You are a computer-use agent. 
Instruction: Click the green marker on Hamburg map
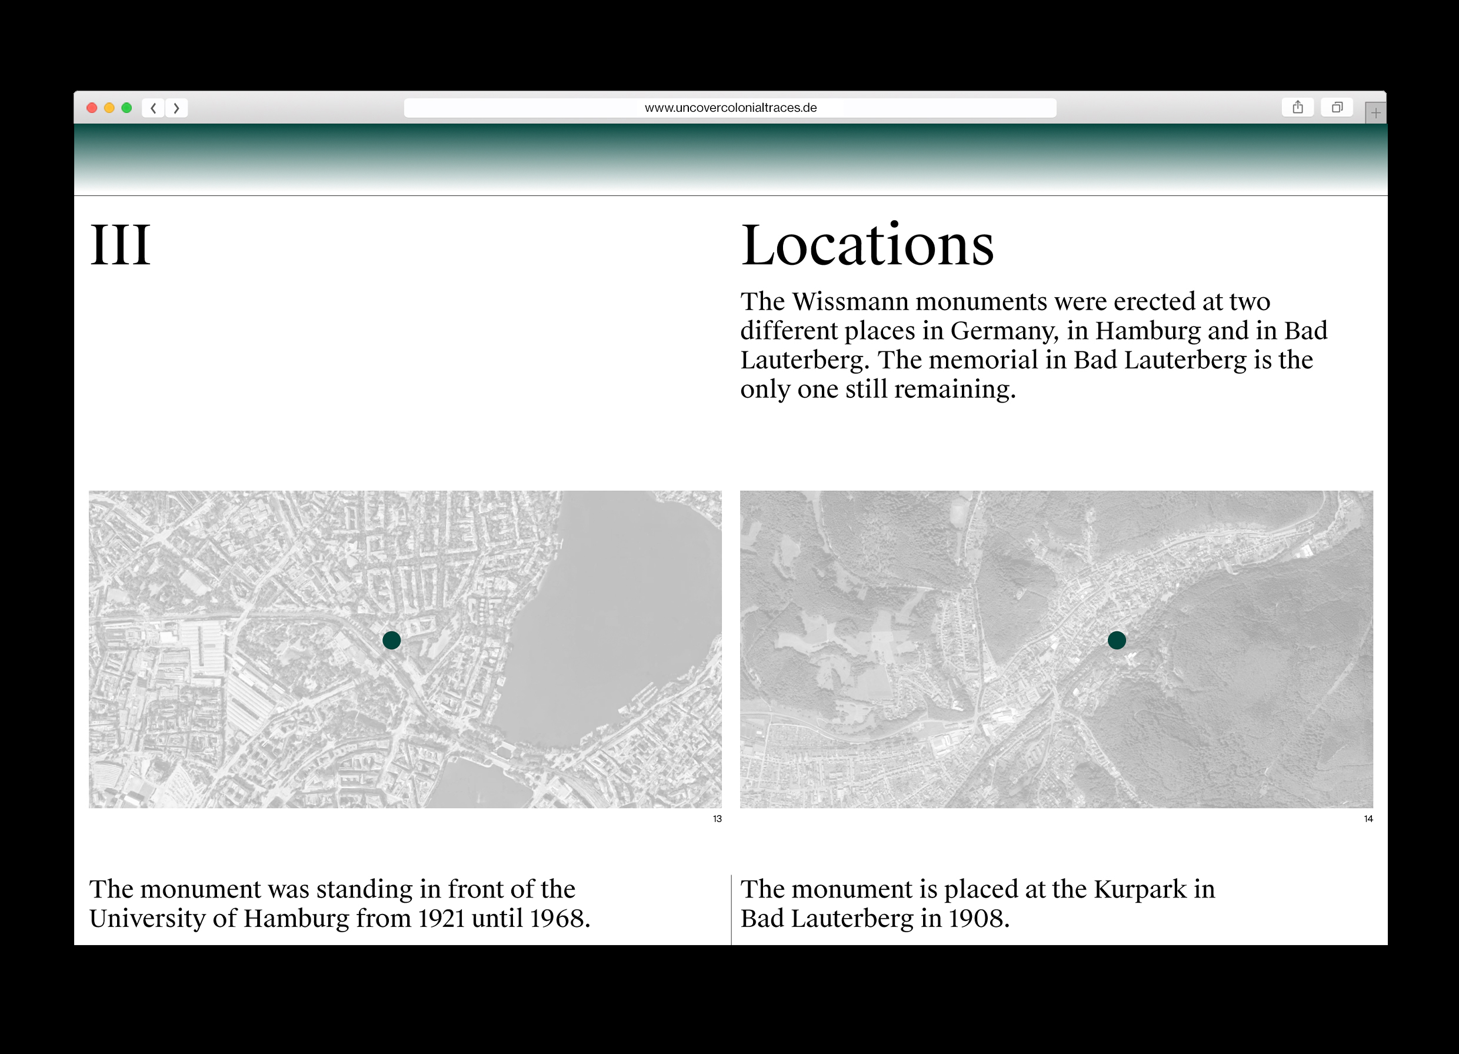[x=391, y=640]
